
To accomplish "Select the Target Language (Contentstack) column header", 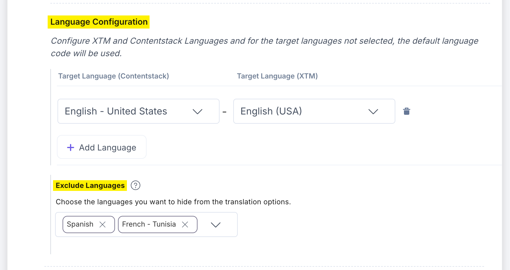I will click(x=113, y=76).
